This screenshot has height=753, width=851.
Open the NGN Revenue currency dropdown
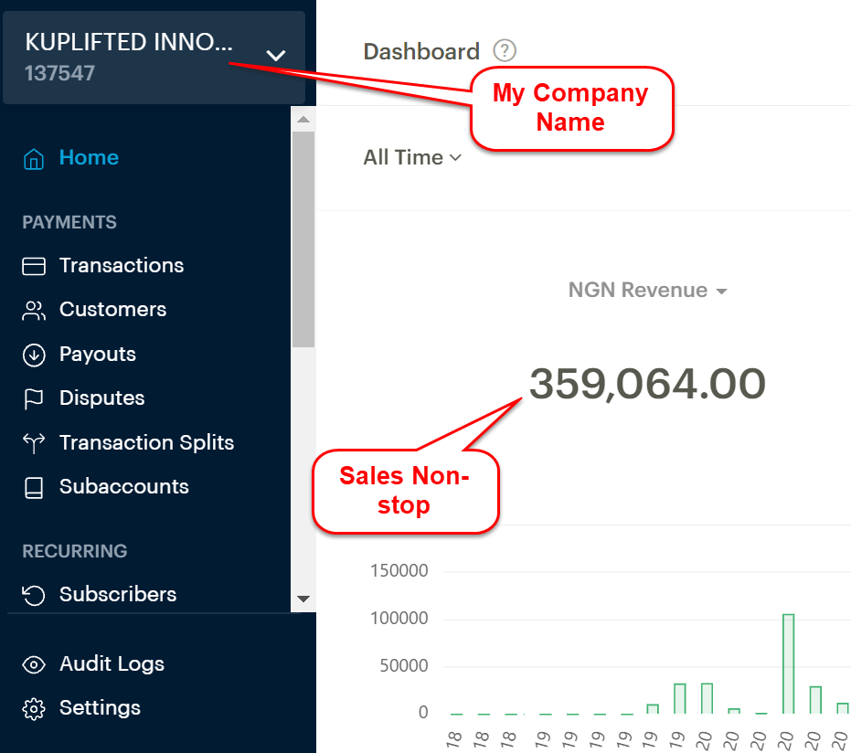(647, 291)
